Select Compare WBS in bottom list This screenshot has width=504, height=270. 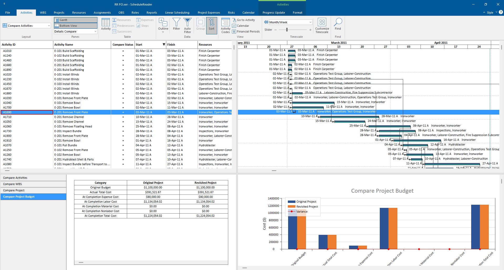(x=33, y=184)
